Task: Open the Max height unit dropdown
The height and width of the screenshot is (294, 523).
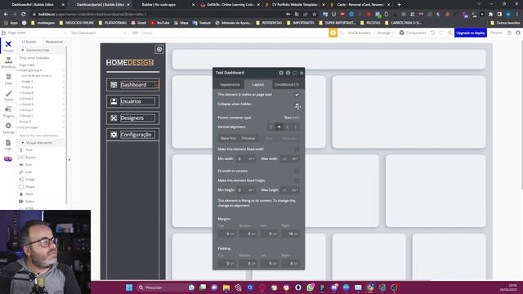Action: coord(295,190)
